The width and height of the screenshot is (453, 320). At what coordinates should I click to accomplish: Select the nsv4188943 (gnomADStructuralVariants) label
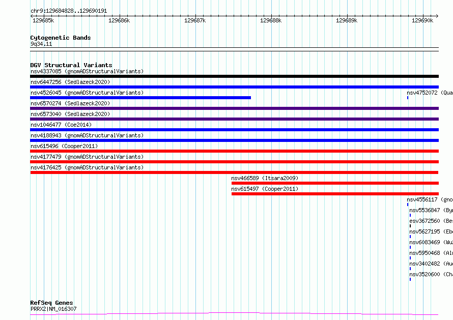coord(87,135)
